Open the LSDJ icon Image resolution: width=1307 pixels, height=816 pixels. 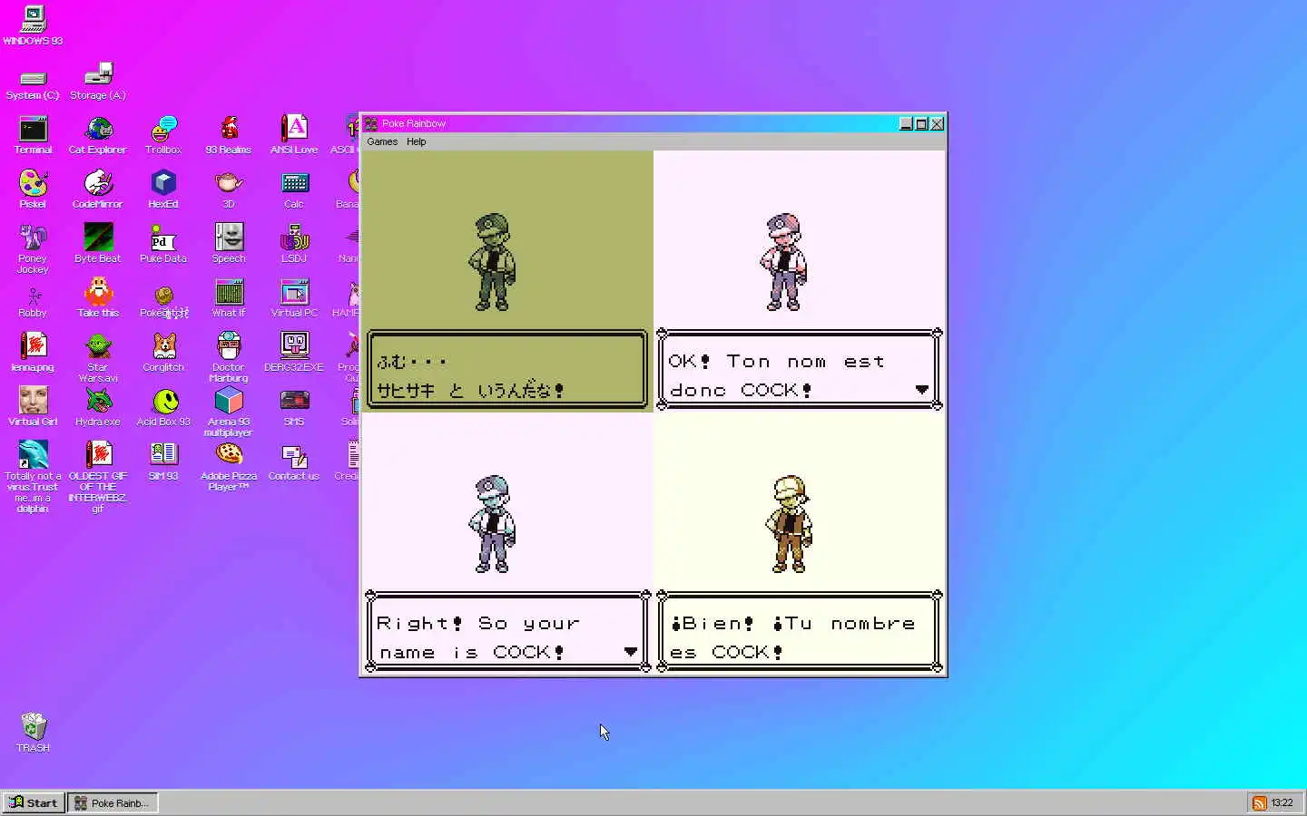click(294, 244)
